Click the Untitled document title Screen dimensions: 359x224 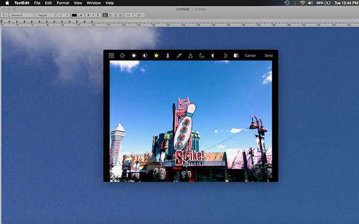[x=182, y=9]
